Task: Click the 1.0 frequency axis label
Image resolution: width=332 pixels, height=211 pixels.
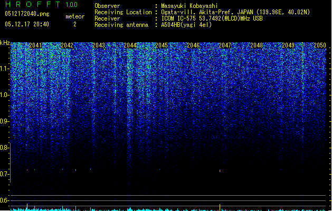Action: (5, 95)
